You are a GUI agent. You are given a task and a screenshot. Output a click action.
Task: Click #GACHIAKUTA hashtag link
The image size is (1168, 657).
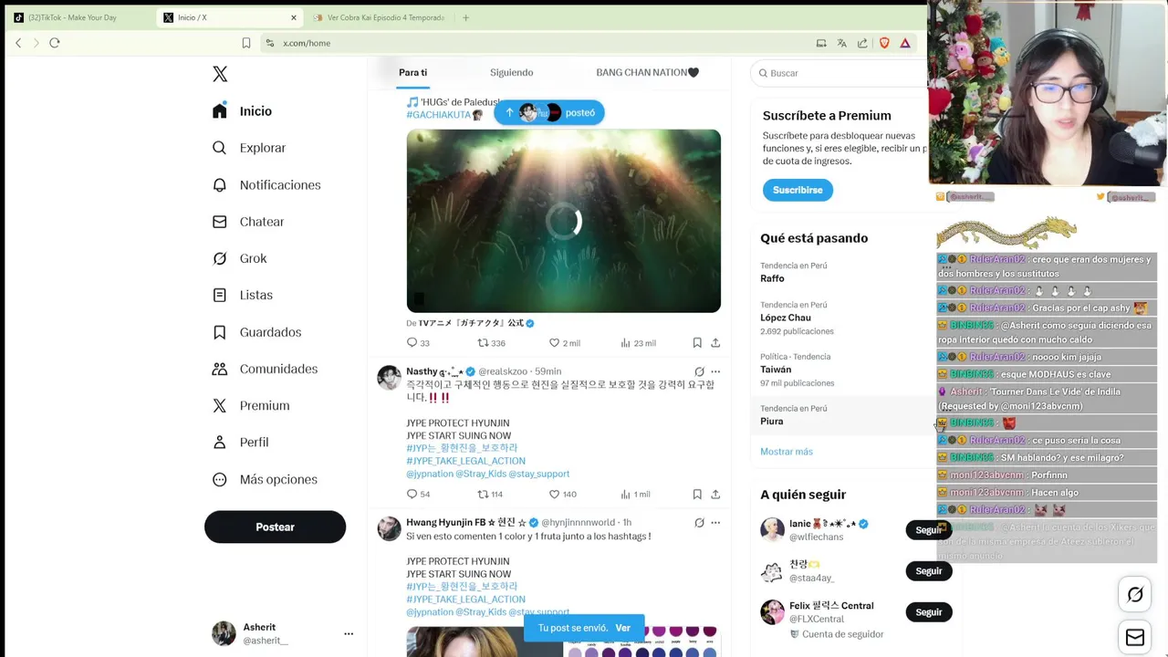point(438,115)
